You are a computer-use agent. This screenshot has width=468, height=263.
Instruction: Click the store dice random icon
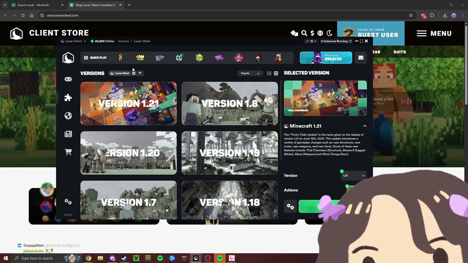pyautogui.click(x=294, y=33)
